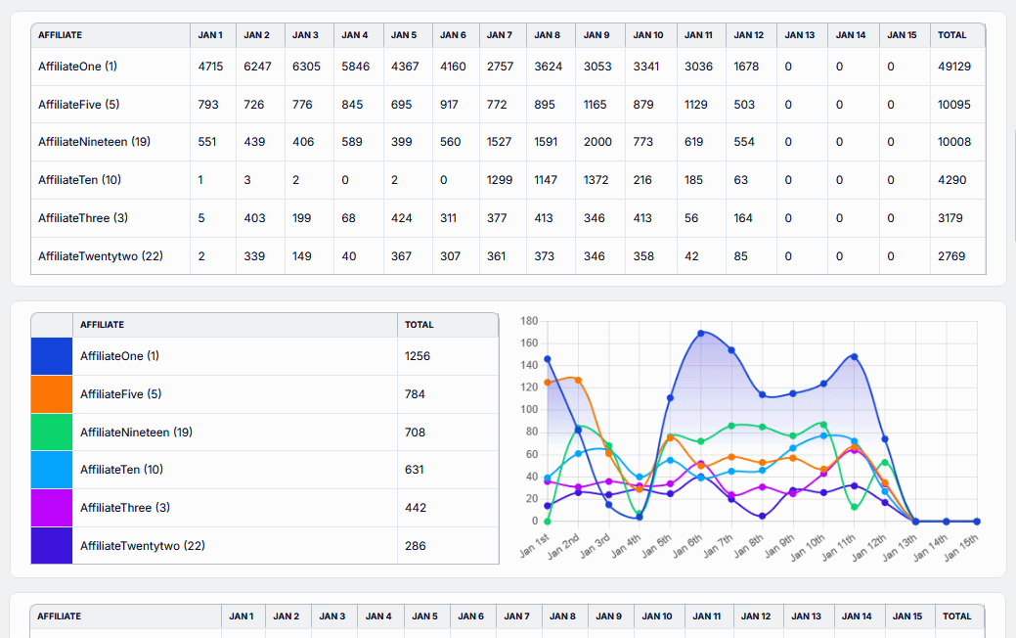Click AffiliateOne total value 49129
This screenshot has height=638, width=1016.
coord(953,67)
